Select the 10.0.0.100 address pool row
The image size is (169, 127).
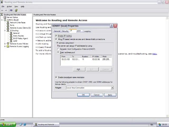coord(86,59)
